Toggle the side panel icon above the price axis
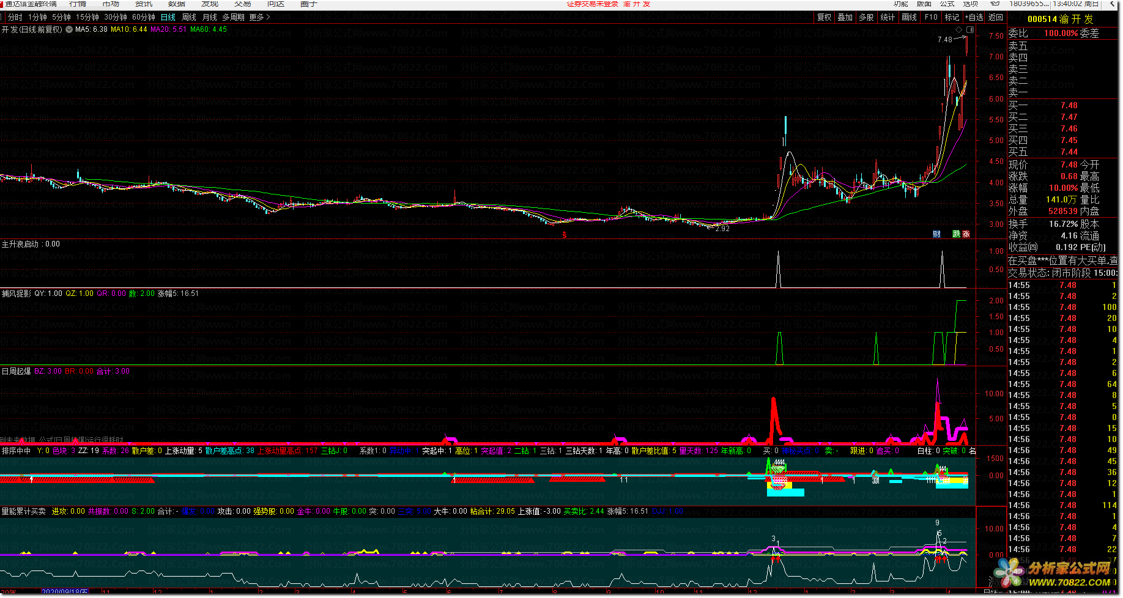1123x598 pixels. tap(969, 29)
